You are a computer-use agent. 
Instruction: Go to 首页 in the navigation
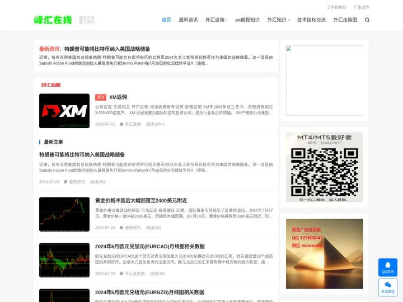166,20
